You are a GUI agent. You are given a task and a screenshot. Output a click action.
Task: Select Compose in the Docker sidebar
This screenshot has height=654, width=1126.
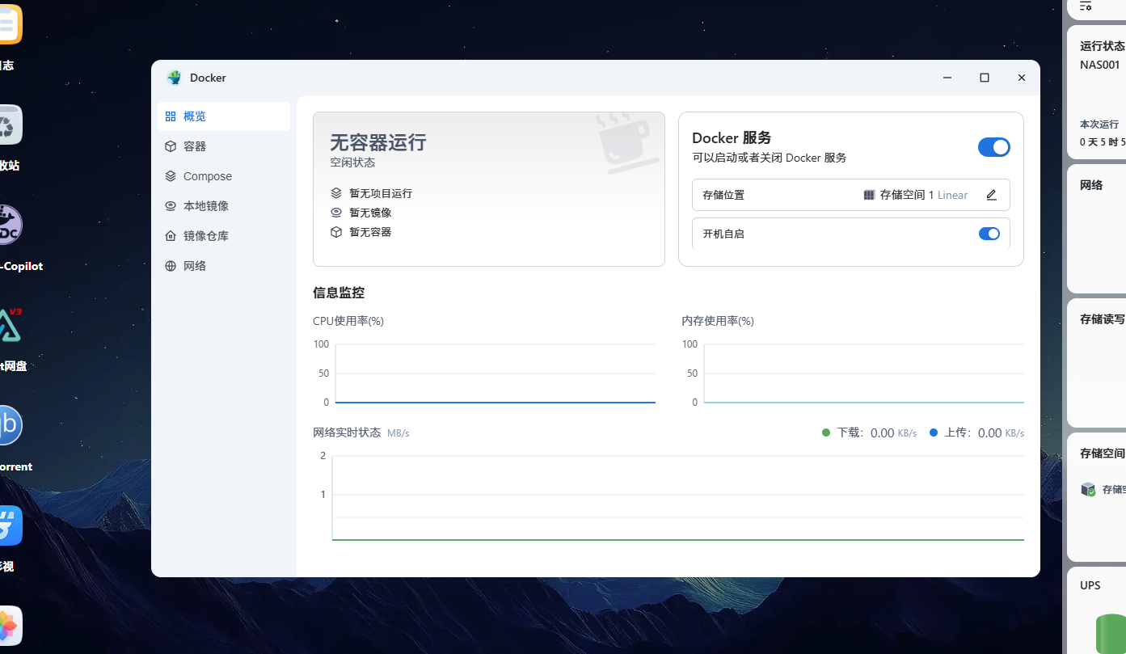coord(224,176)
